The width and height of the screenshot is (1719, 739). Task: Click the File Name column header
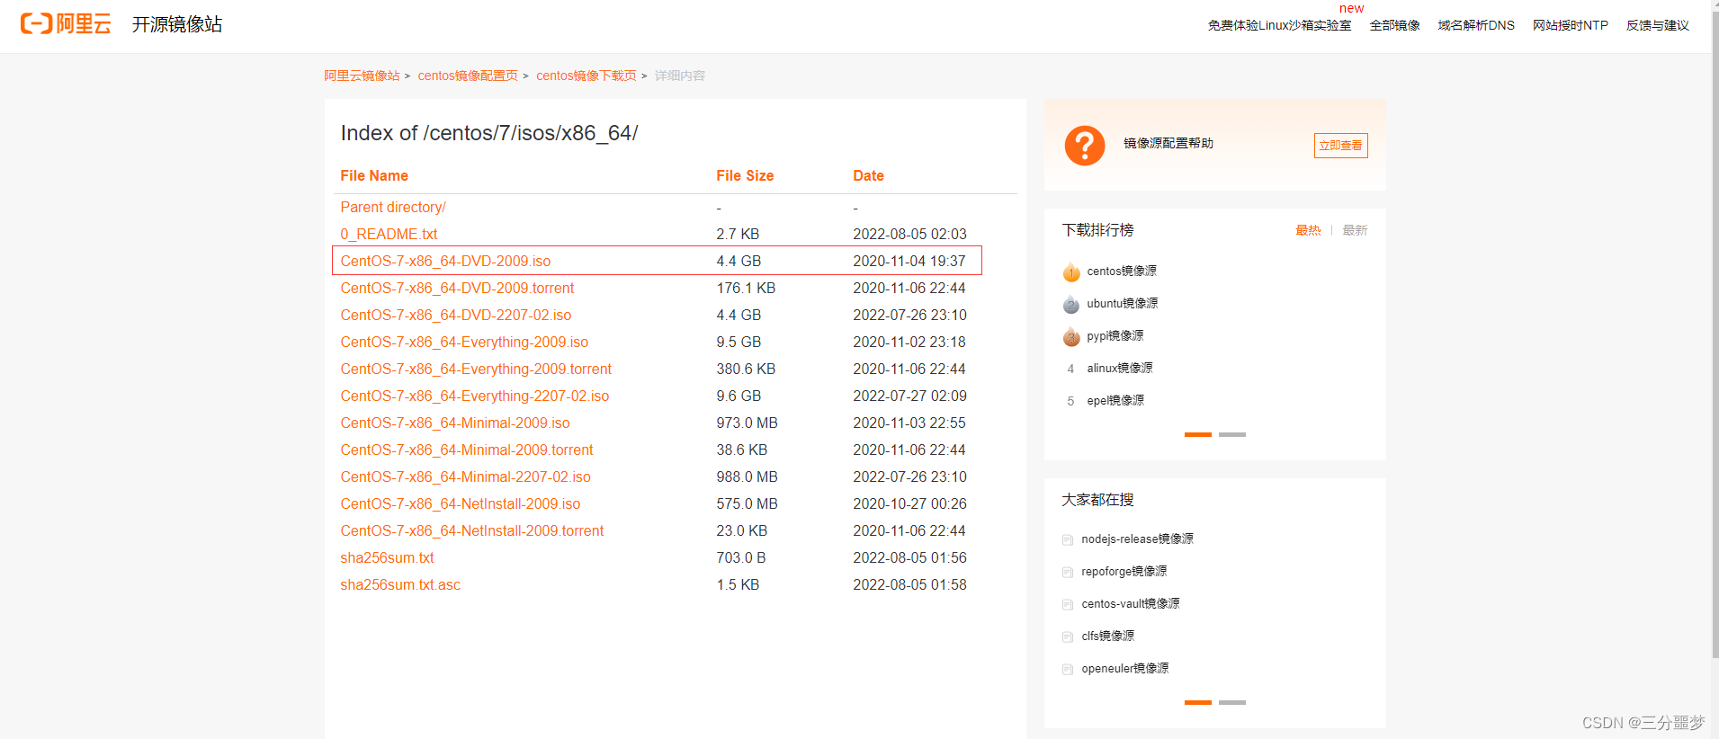[x=374, y=175]
